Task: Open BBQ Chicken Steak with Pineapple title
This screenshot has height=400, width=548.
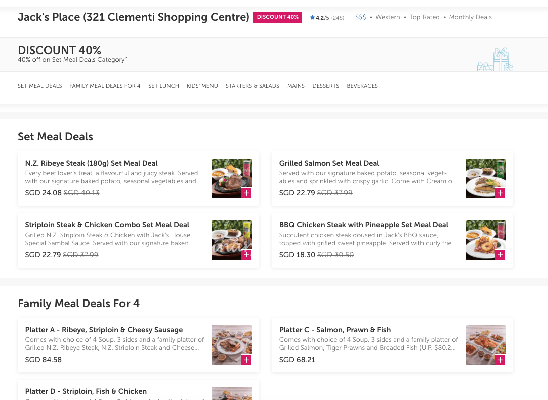Action: [363, 225]
